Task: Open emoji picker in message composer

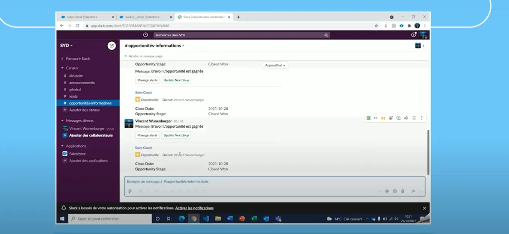Action: click(395, 191)
